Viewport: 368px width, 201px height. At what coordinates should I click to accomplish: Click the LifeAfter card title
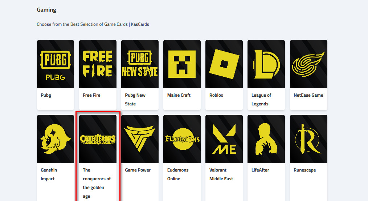[x=260, y=170]
